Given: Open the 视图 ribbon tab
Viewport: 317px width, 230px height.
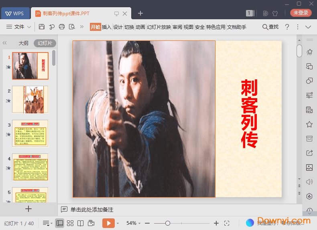Looking at the screenshot, I should [x=189, y=27].
